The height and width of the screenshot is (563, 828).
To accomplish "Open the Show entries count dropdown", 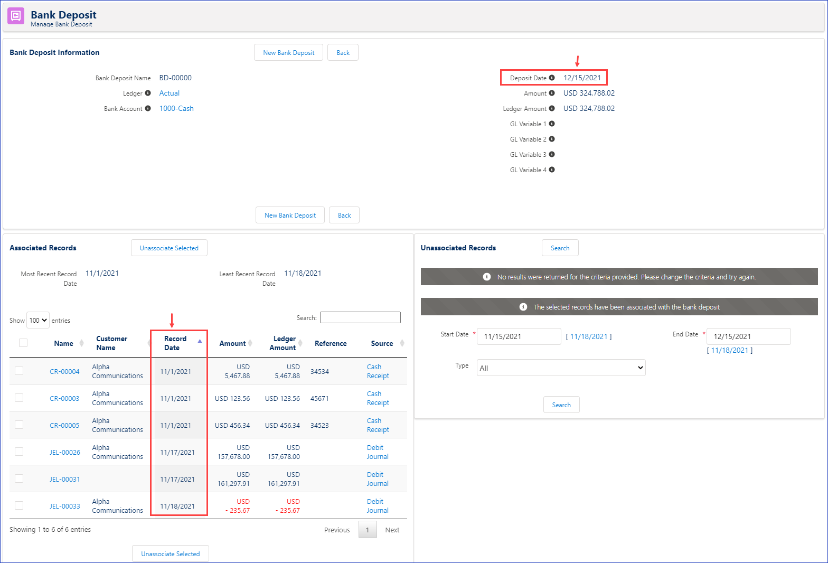I will [38, 320].
